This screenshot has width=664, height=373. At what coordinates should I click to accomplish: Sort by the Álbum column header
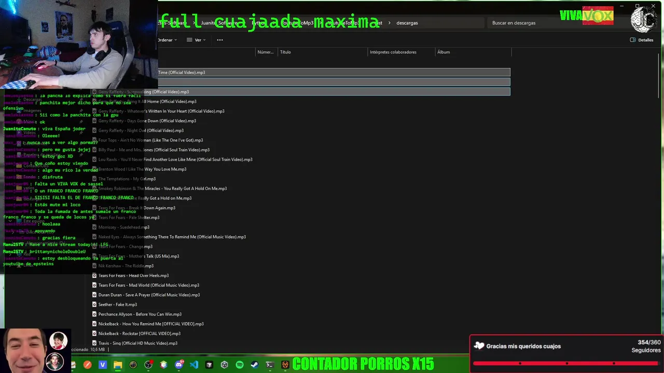coord(473,52)
